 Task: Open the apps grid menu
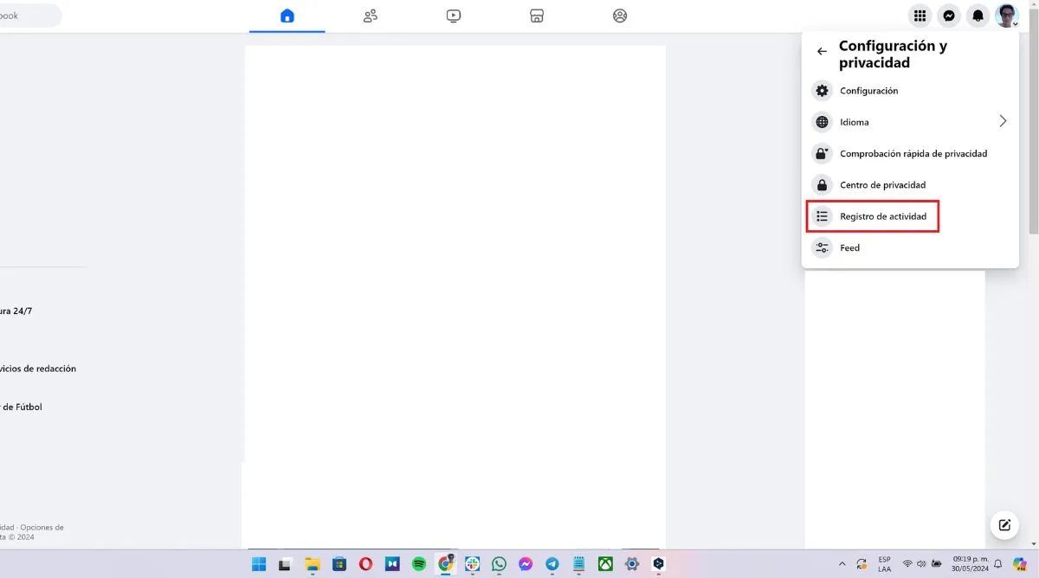(x=920, y=16)
